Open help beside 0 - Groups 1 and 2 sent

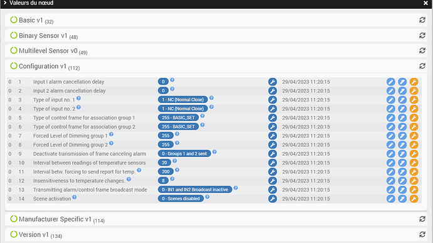click(x=214, y=152)
